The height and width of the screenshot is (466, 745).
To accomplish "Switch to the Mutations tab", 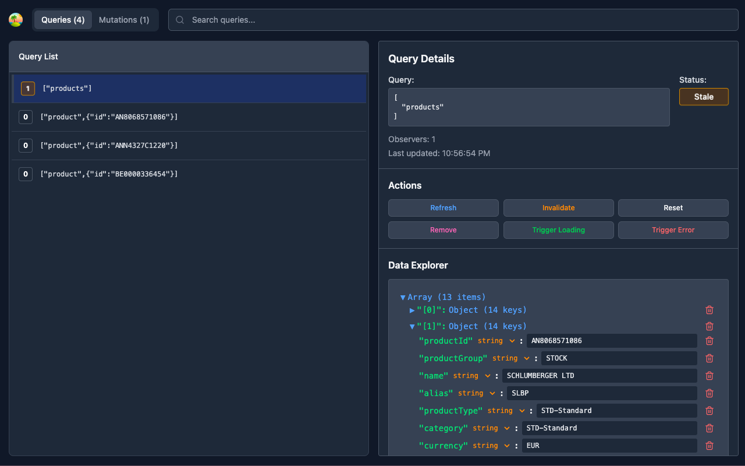I will click(123, 19).
